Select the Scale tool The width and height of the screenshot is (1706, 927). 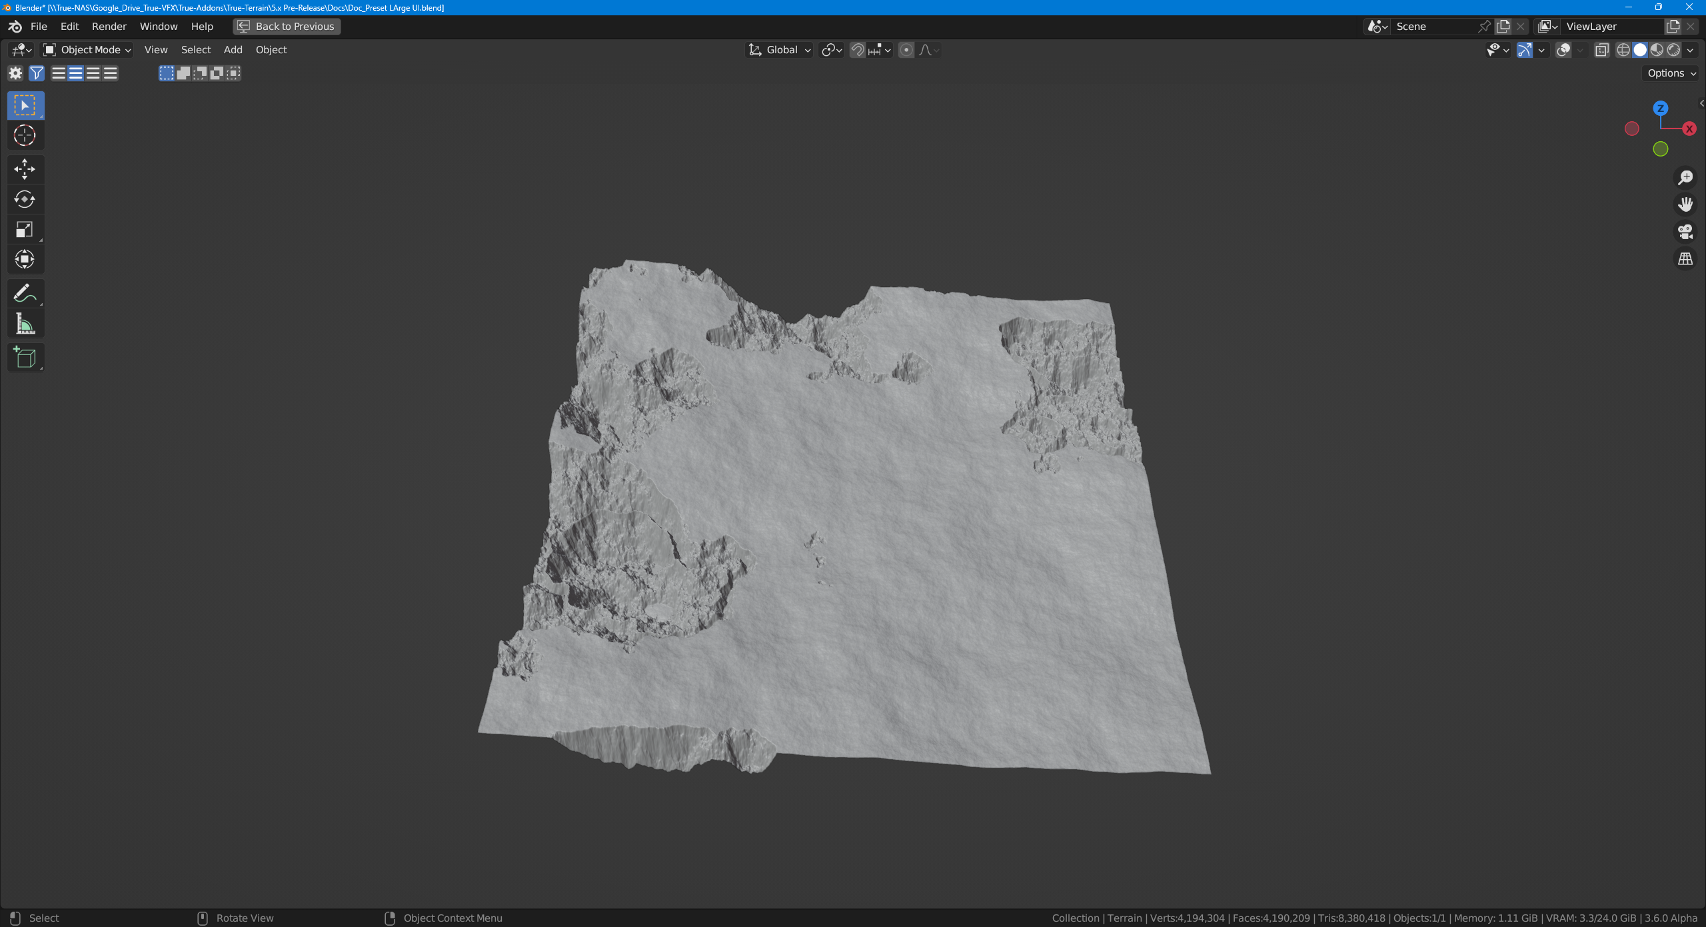coord(25,230)
